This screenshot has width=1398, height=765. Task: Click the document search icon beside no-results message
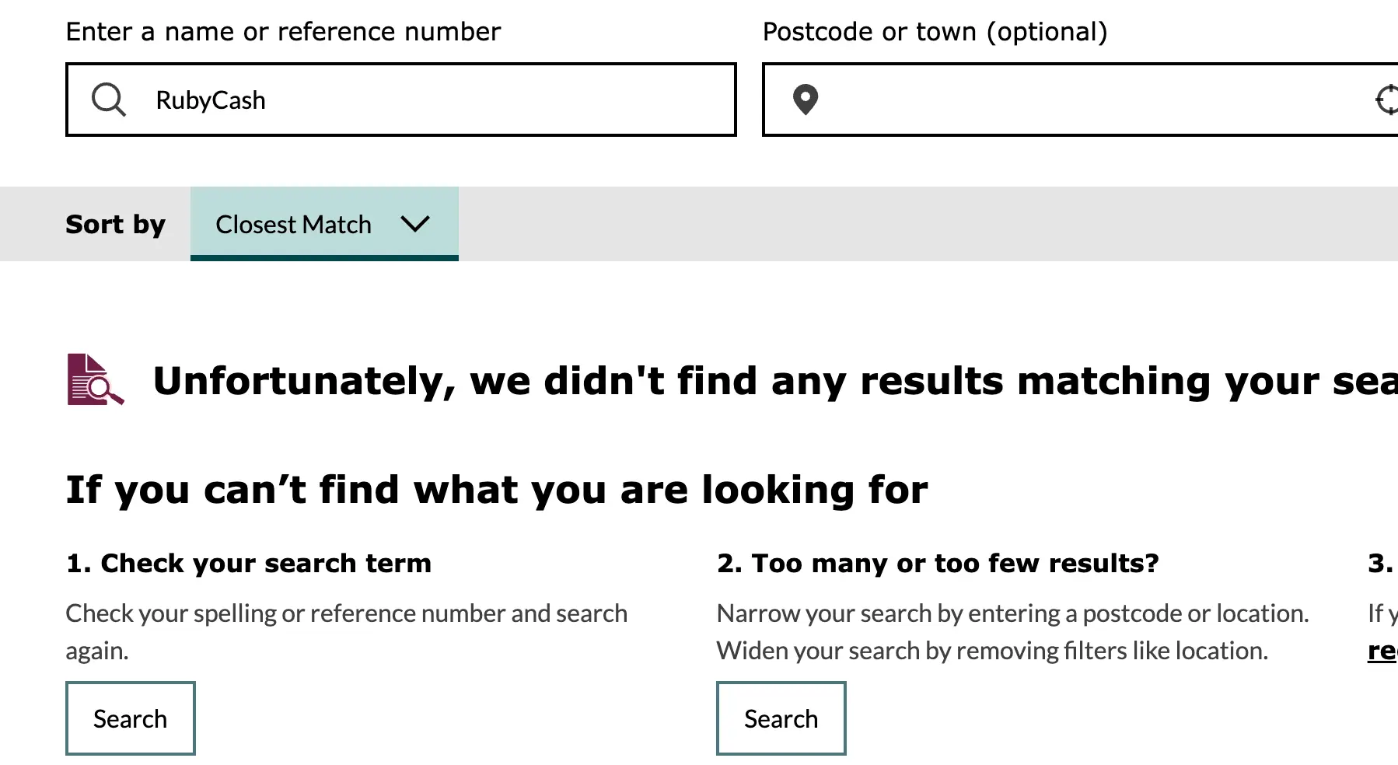click(95, 380)
